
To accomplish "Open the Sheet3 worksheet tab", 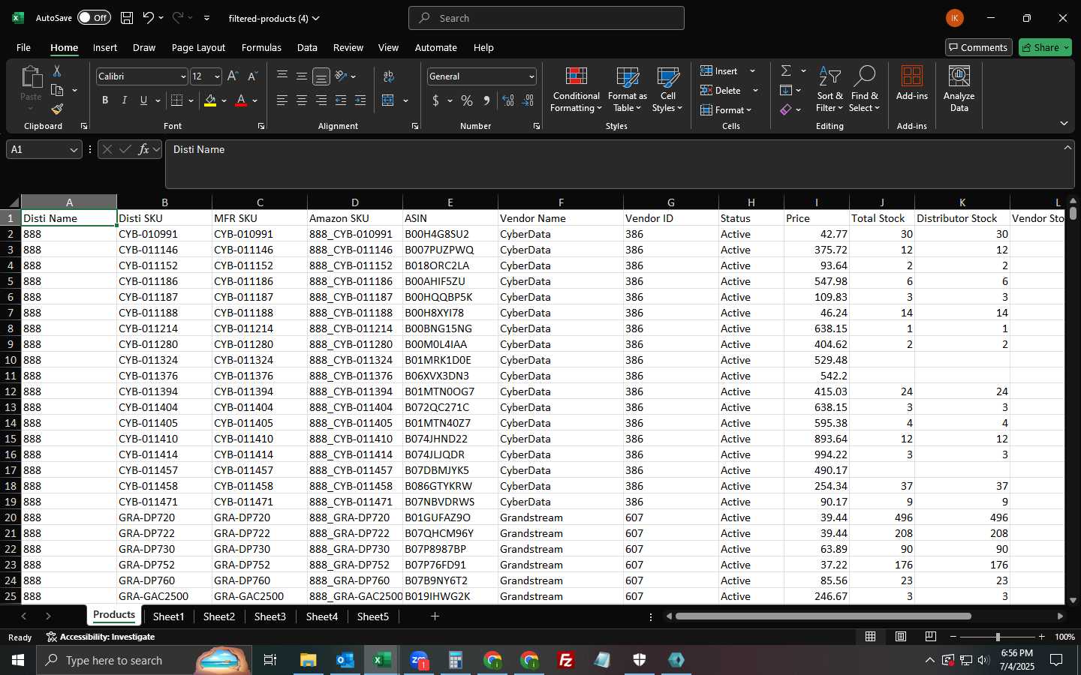I will [270, 616].
